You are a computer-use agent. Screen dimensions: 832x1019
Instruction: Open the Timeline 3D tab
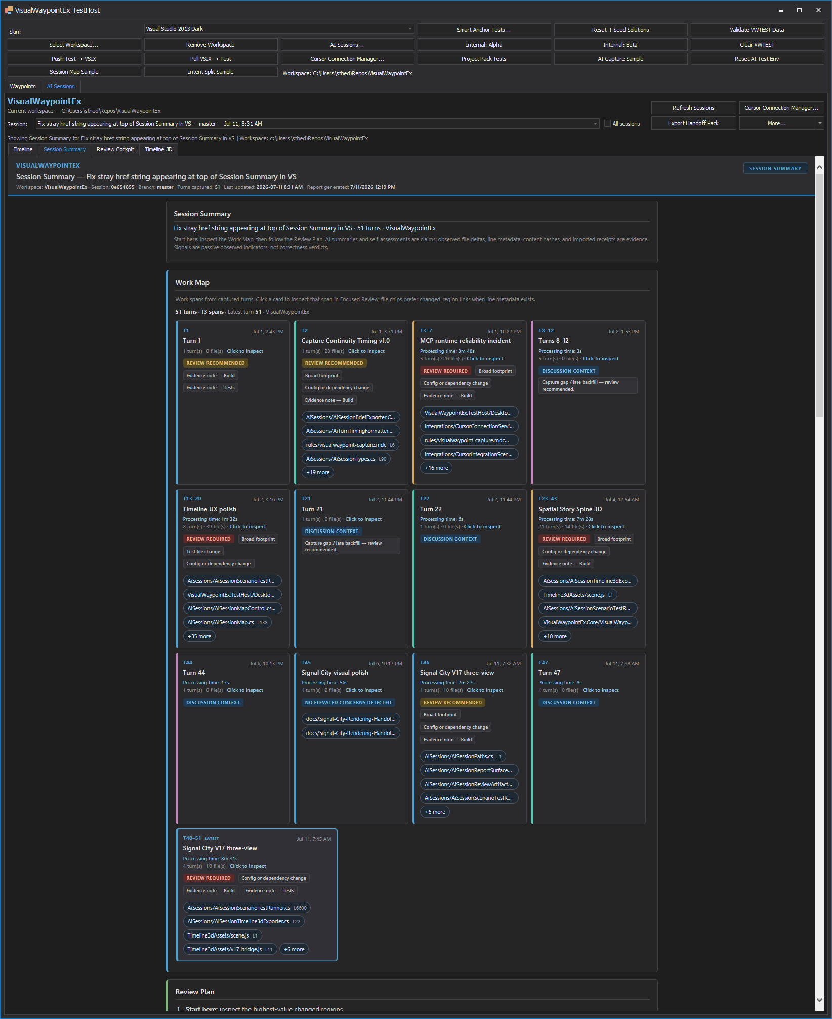pyautogui.click(x=158, y=149)
